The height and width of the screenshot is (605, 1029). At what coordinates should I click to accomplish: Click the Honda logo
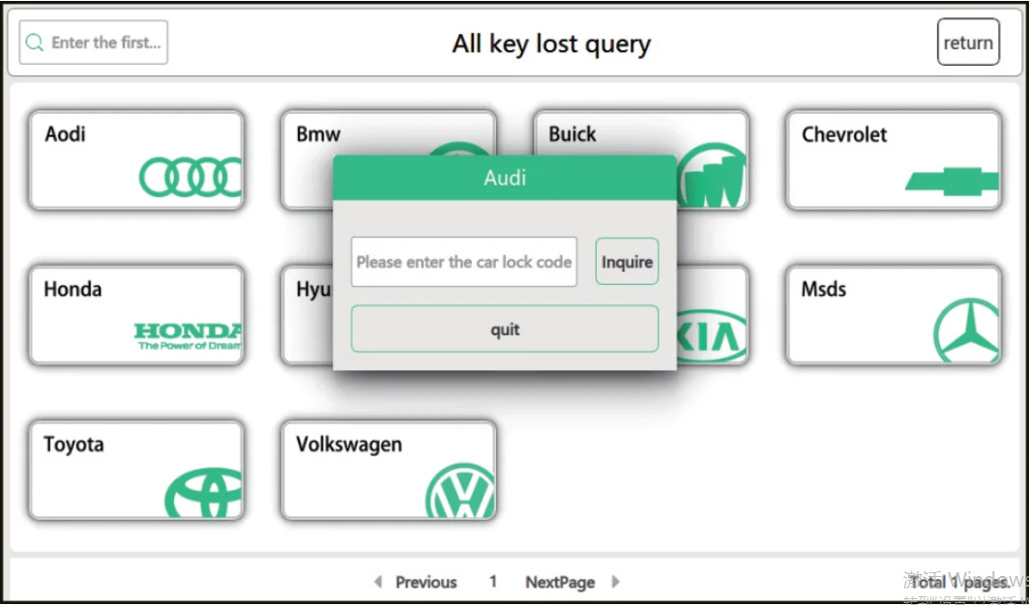pos(188,336)
